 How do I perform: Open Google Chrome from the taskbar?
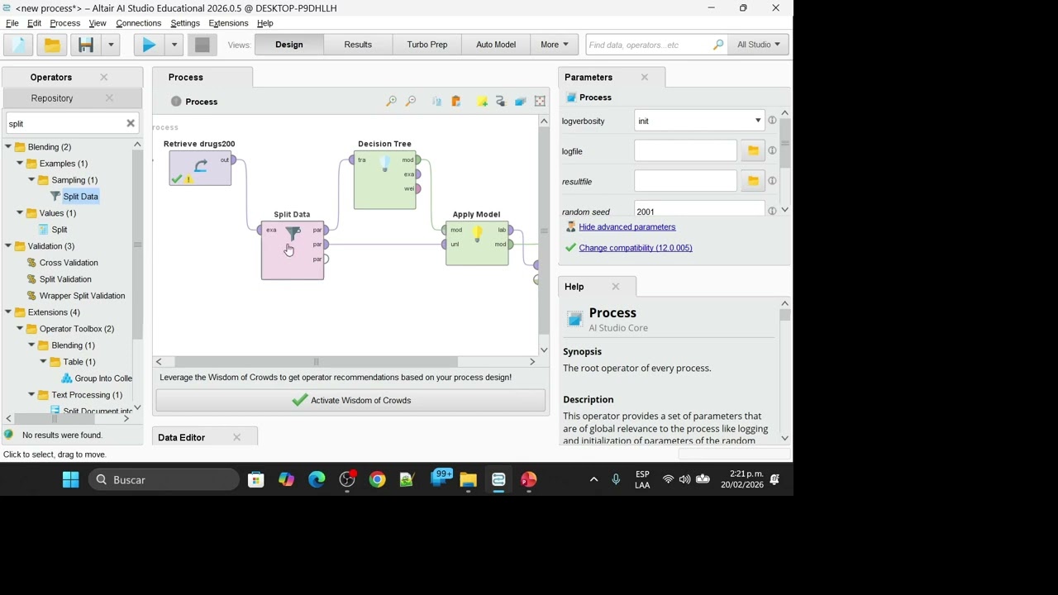(x=377, y=479)
